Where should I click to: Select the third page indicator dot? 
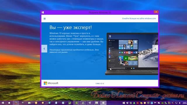(x=100, y=84)
